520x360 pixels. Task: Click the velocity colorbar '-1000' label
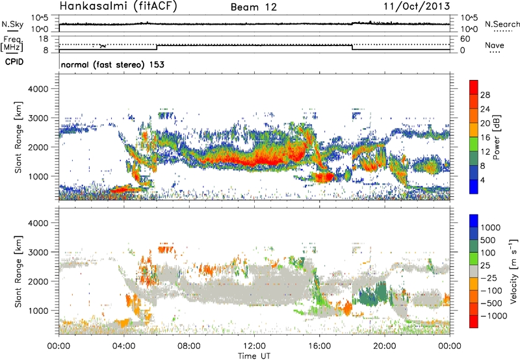tap(493, 316)
